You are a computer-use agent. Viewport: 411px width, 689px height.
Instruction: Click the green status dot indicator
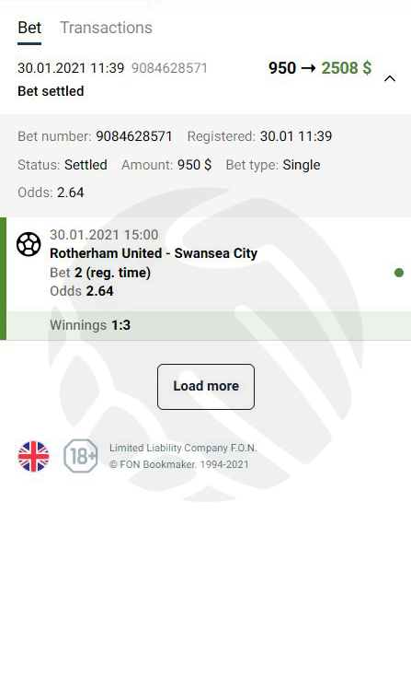(399, 273)
